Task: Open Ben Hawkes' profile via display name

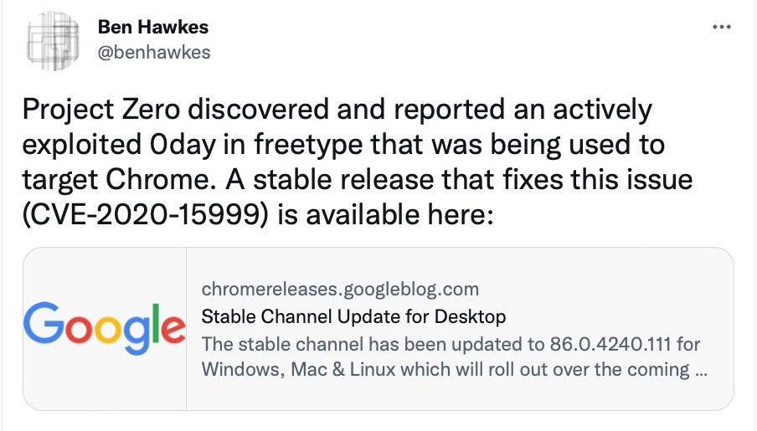Action: 152,27
